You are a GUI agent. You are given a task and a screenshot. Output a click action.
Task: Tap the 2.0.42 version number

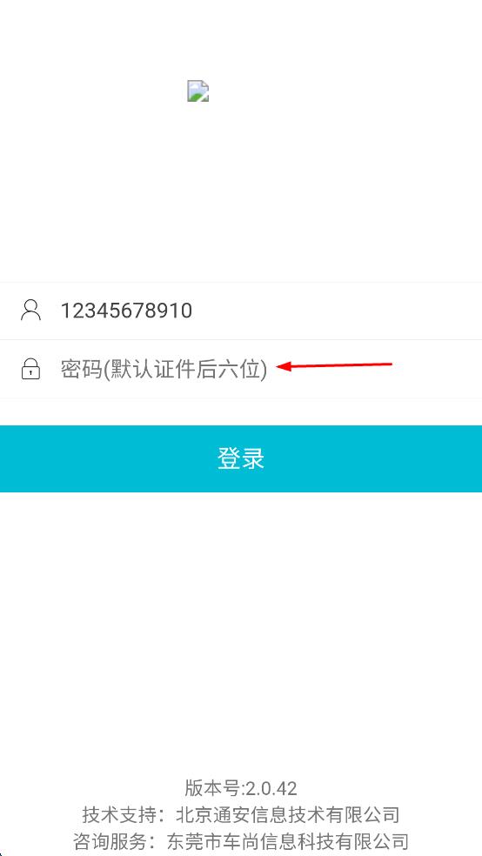pyautogui.click(x=271, y=788)
